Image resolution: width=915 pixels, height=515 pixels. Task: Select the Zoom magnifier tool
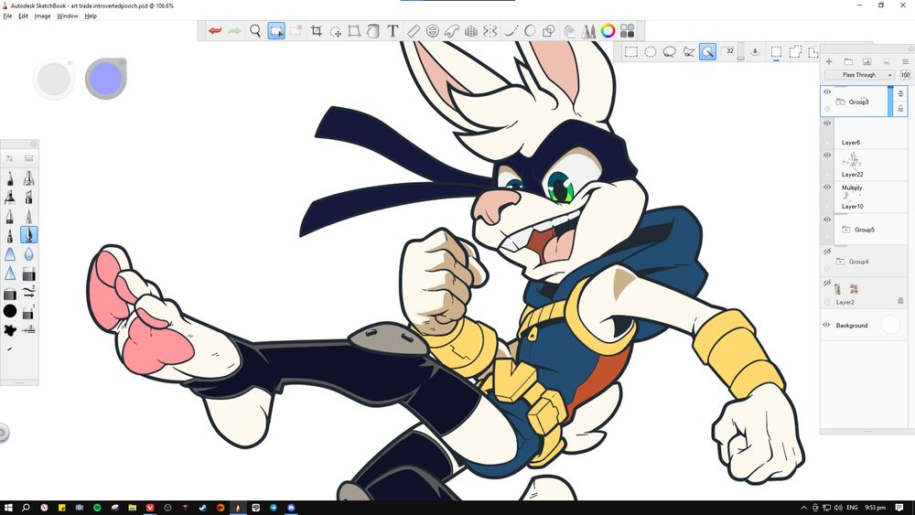click(x=255, y=31)
